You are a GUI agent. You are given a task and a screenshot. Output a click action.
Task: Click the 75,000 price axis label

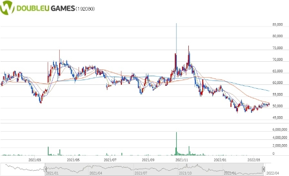(277, 48)
